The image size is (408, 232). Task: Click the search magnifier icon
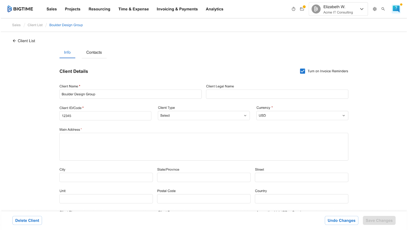point(383,9)
